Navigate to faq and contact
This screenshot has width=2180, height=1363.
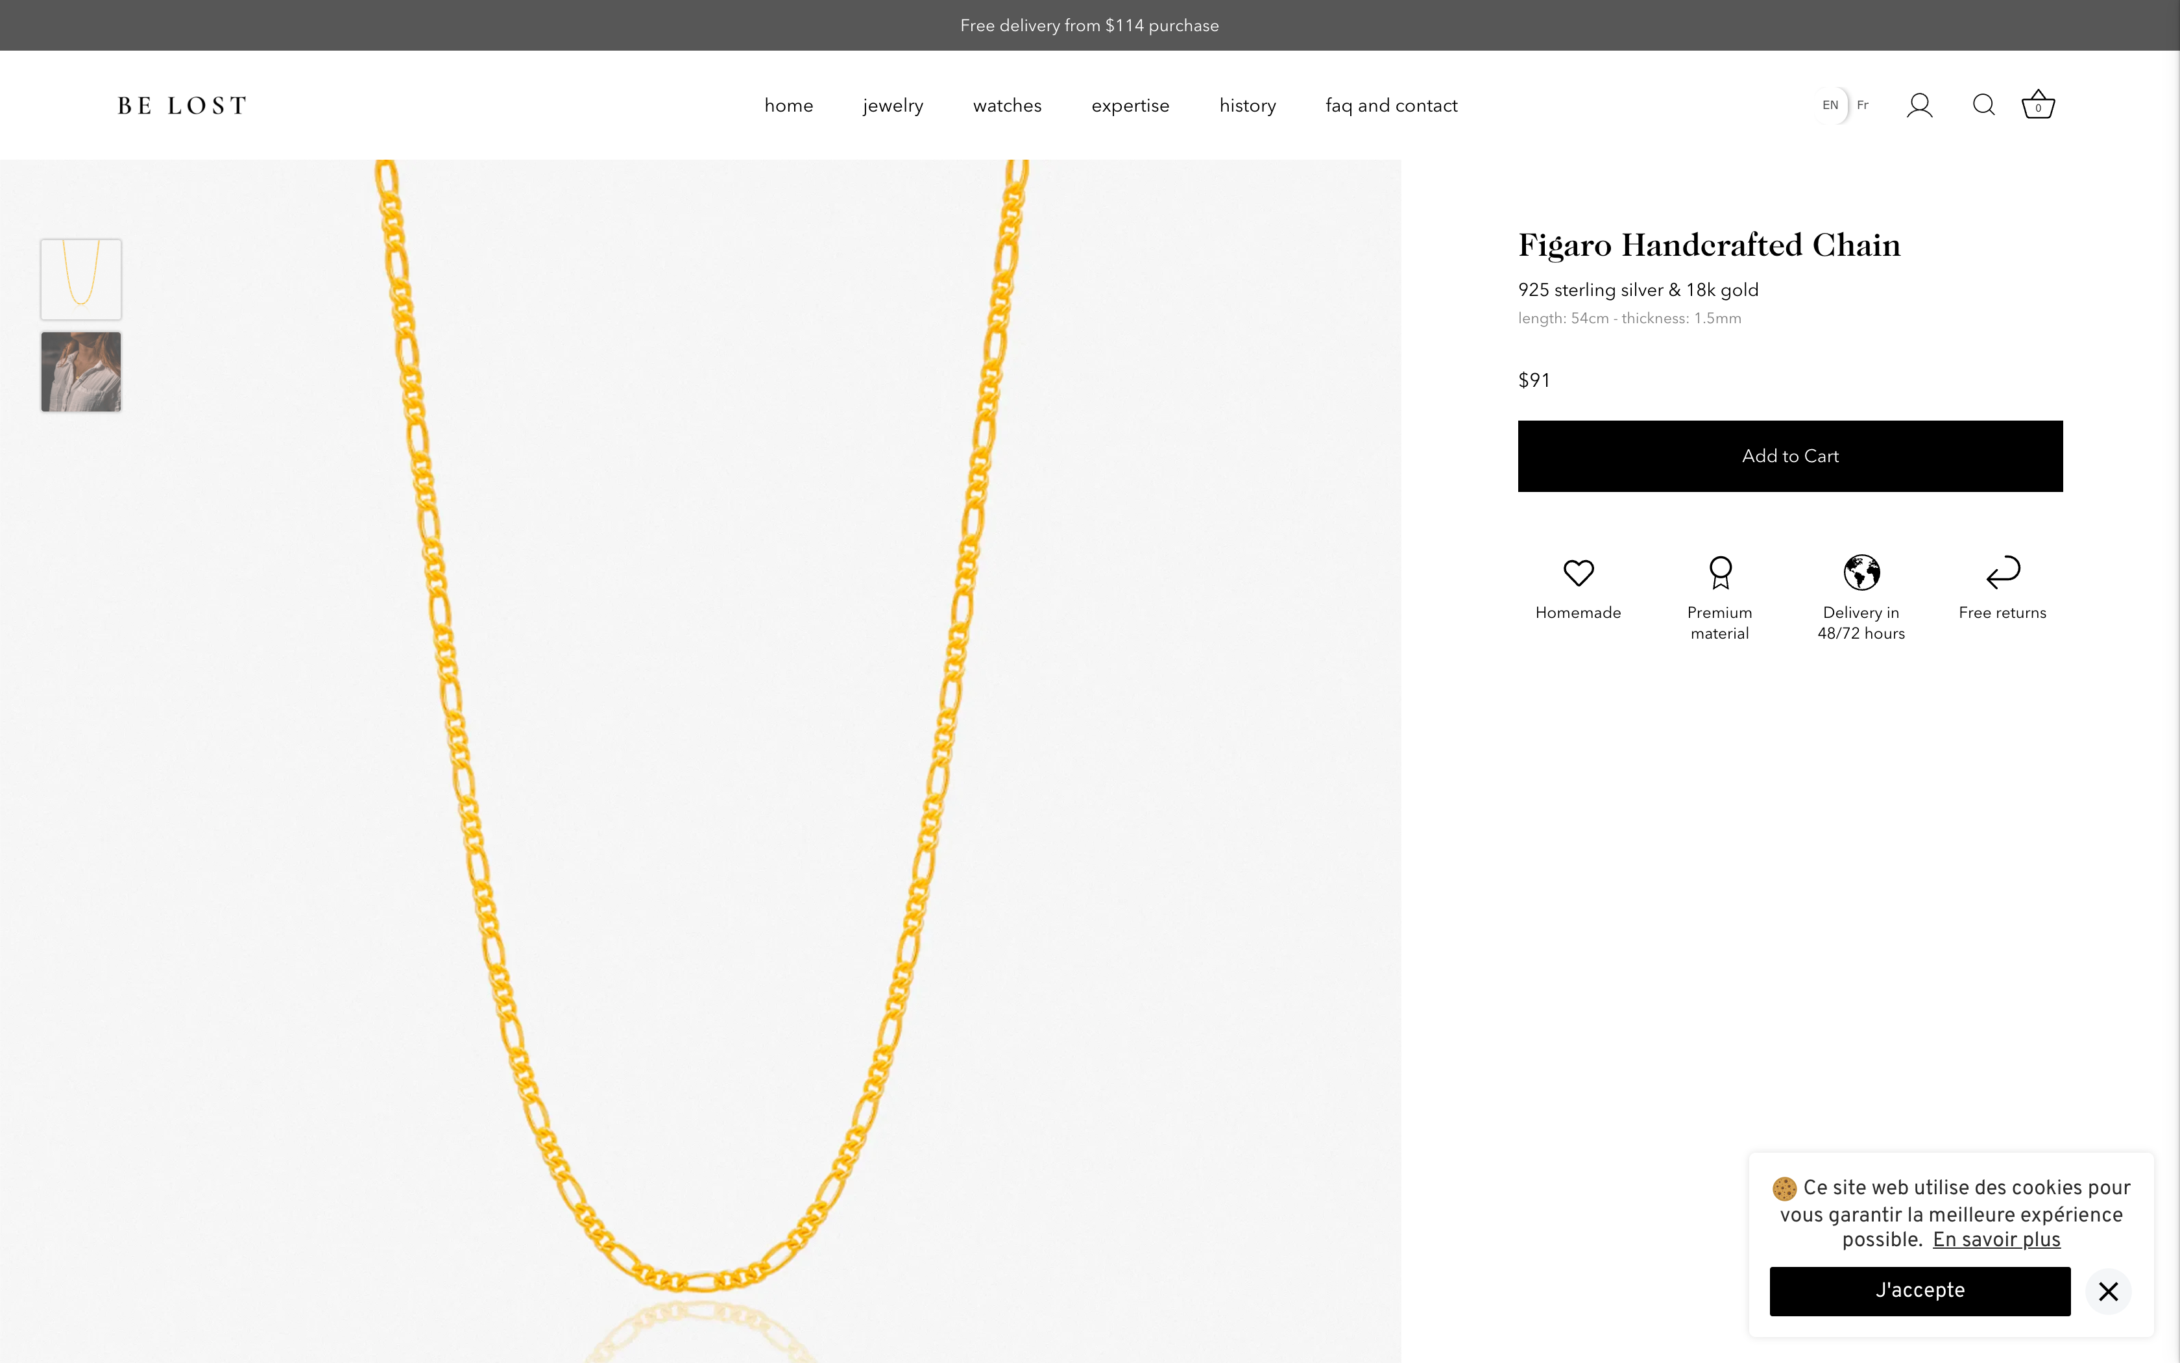(1391, 105)
